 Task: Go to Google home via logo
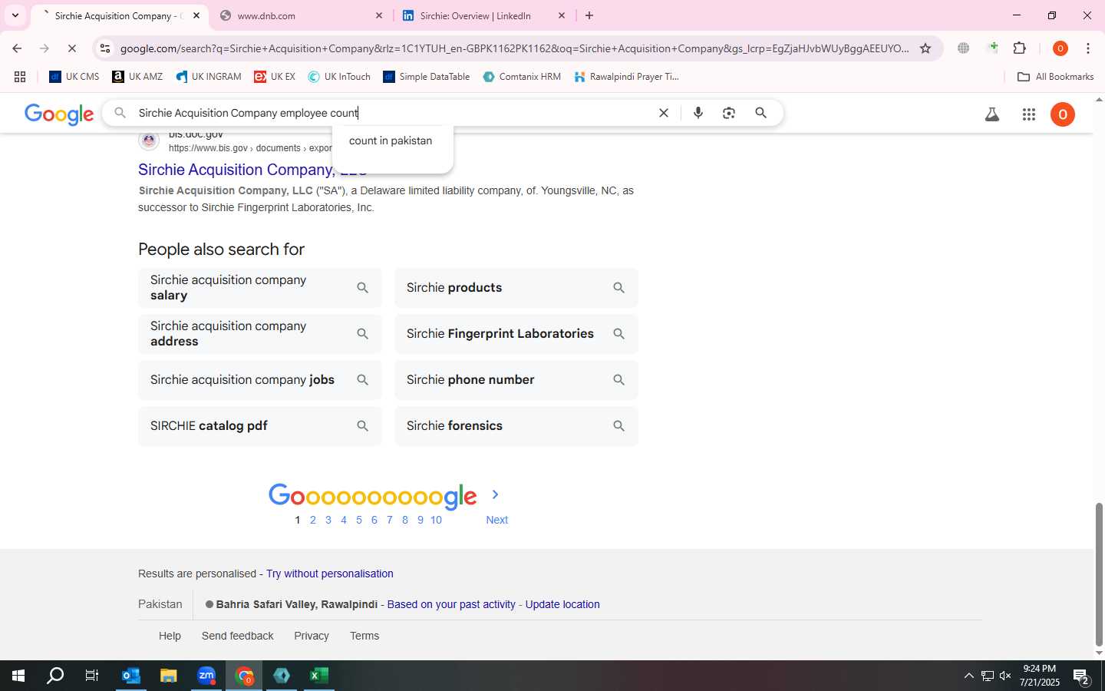59,114
